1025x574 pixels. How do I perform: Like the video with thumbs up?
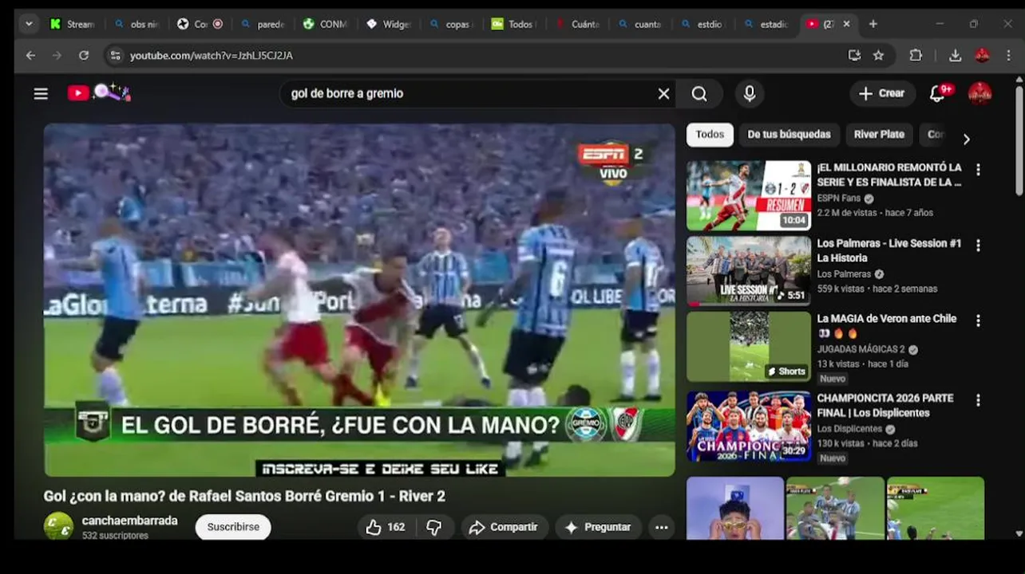pyautogui.click(x=386, y=527)
